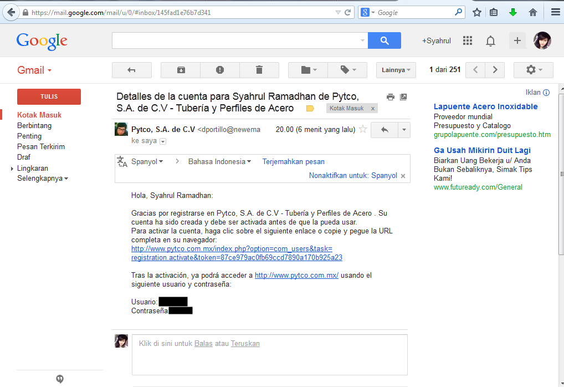Open the Move to folder menu
The width and height of the screenshot is (564, 387).
pyautogui.click(x=308, y=70)
